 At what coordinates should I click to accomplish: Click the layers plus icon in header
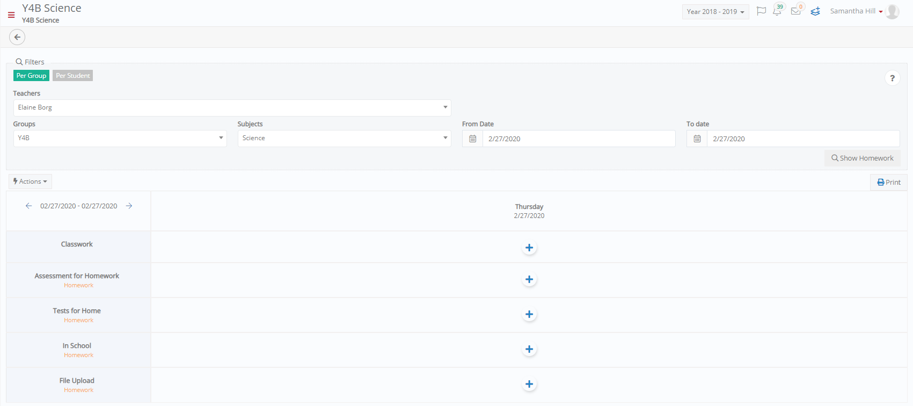[815, 11]
